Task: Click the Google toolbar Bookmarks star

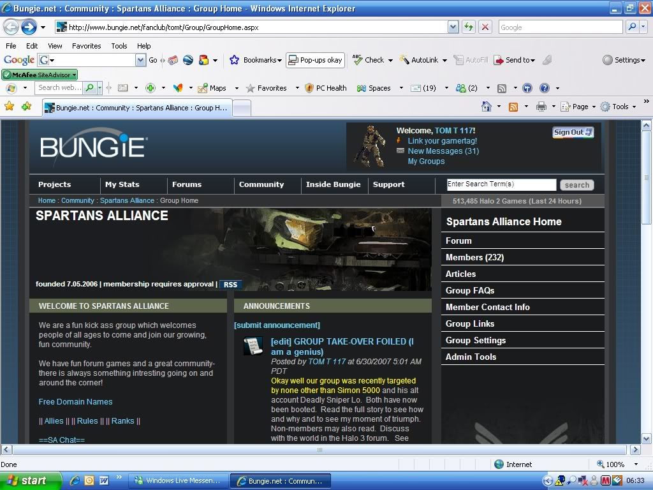Action: coord(234,60)
